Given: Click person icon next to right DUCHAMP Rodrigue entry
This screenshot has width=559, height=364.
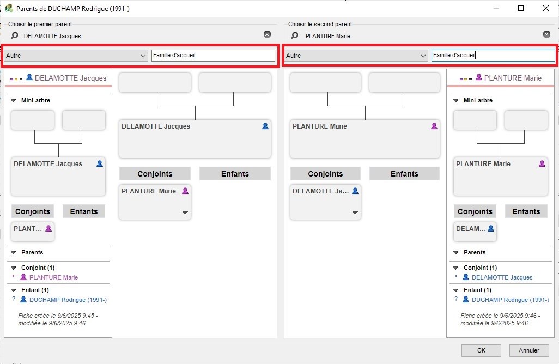Looking at the screenshot, I should [466, 300].
